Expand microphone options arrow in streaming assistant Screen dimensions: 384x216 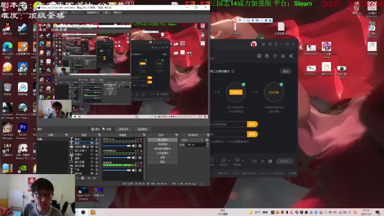[229, 161]
